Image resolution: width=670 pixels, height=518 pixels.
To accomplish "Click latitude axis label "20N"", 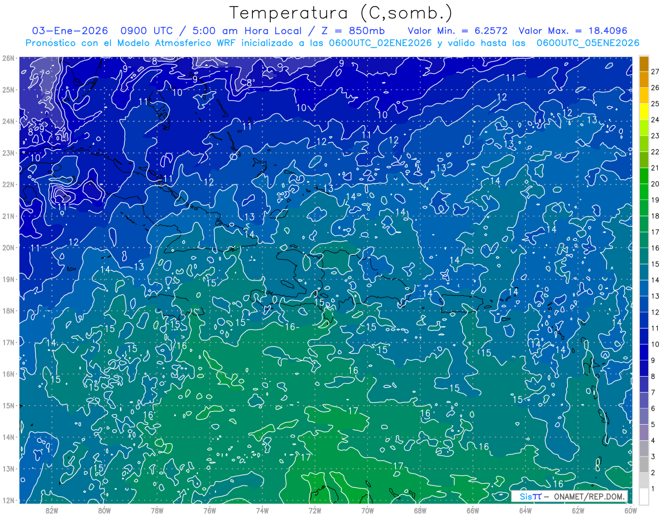I will (8, 248).
